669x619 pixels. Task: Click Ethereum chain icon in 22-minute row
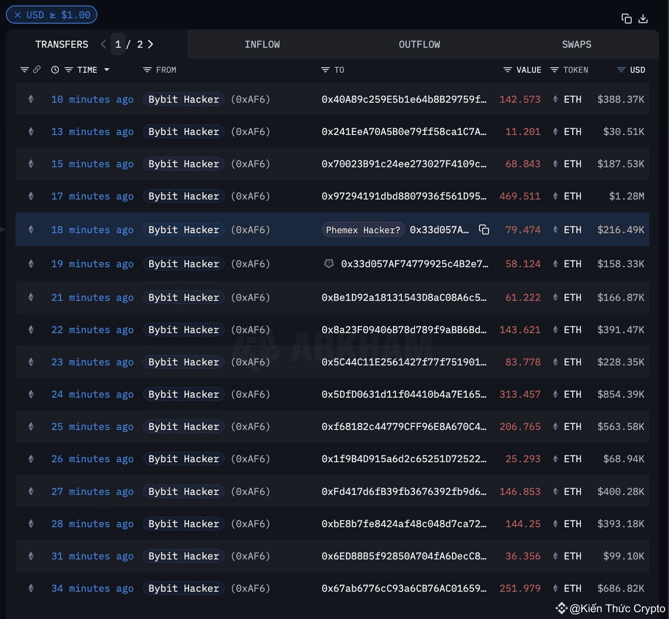click(31, 329)
